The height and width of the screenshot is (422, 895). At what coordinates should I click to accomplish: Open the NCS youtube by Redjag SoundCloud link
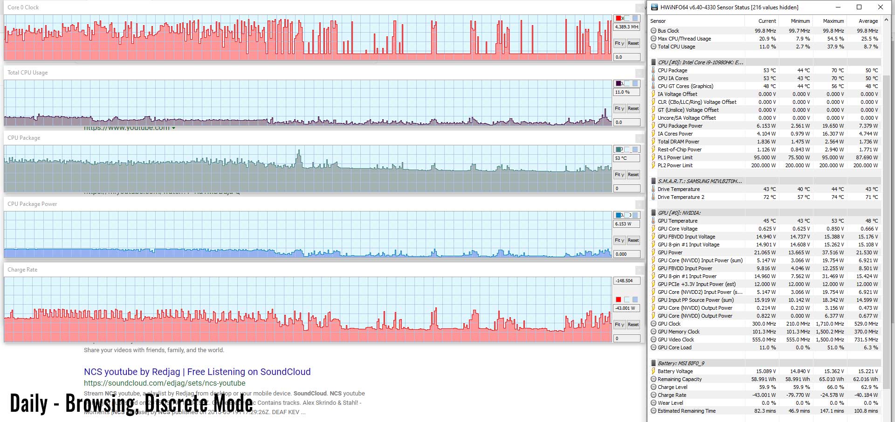[x=197, y=372]
